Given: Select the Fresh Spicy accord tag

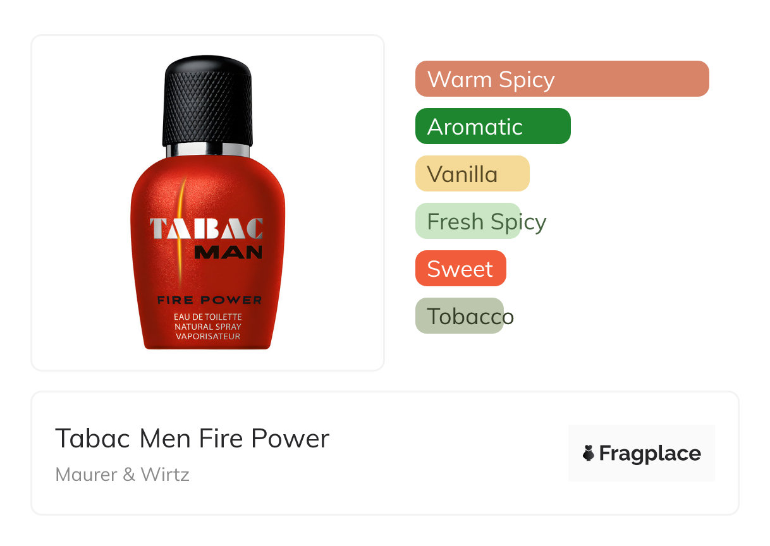Looking at the screenshot, I should click(481, 221).
